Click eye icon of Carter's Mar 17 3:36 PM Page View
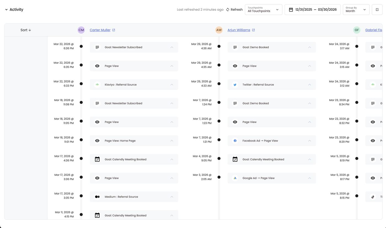 (x=97, y=178)
